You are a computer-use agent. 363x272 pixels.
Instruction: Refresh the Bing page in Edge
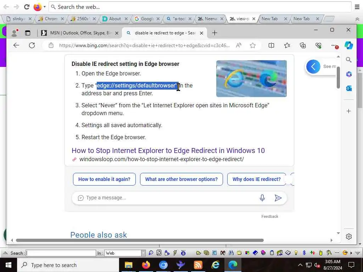[32, 45]
